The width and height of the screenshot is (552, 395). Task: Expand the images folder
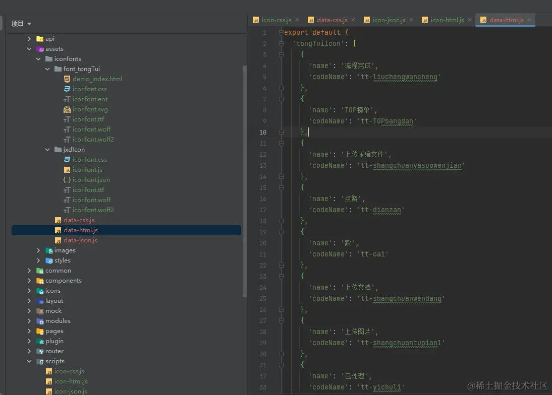point(39,250)
